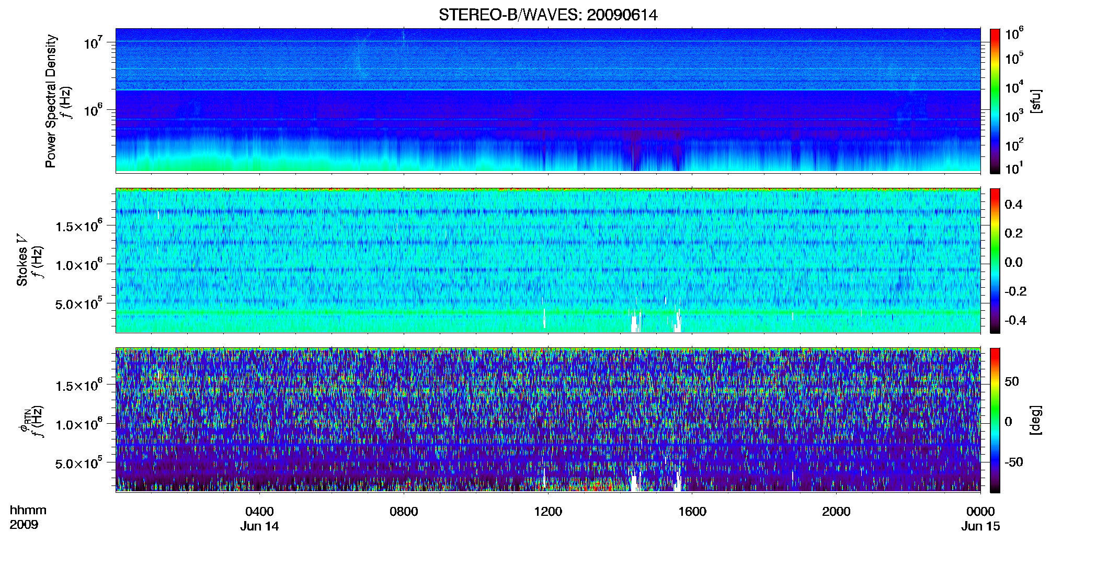Click the 0400 time tick label

259,512
